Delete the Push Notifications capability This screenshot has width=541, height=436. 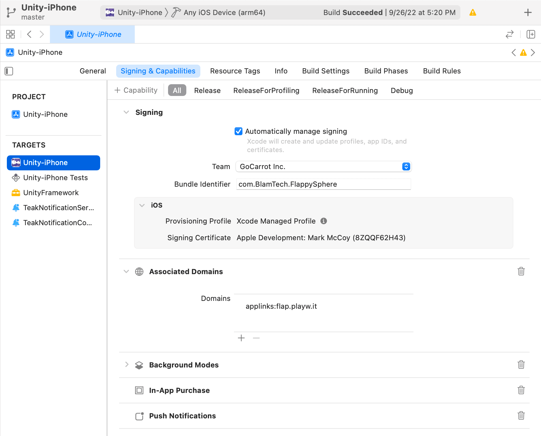pyautogui.click(x=521, y=415)
